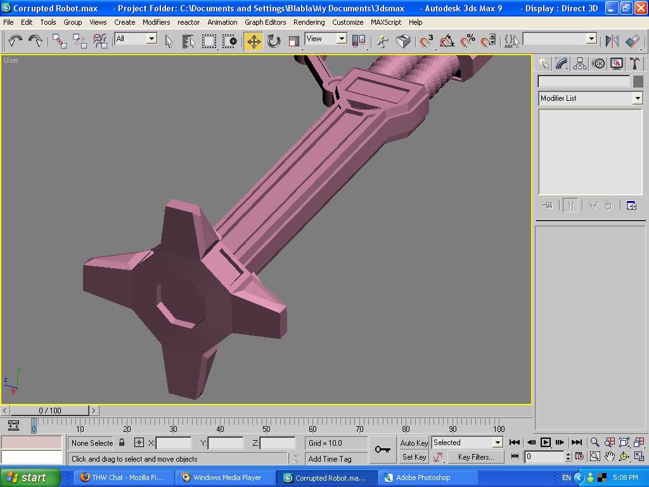Click Select and Manipulate icon

(x=383, y=41)
